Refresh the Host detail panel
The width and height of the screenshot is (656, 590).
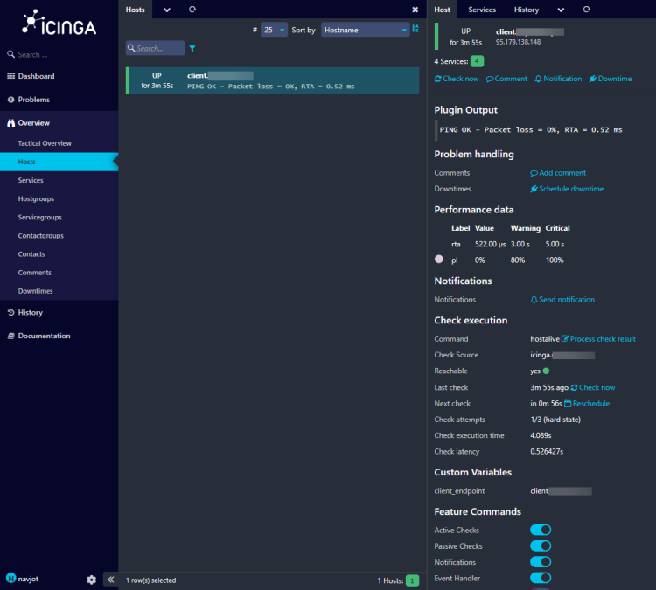click(x=586, y=10)
